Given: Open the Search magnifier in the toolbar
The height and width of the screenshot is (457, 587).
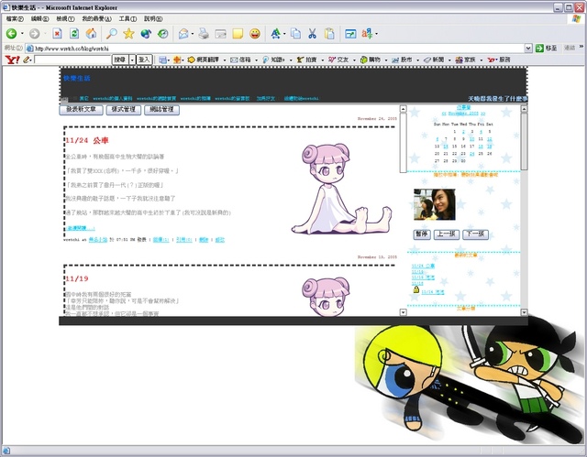Looking at the screenshot, I should (111, 34).
